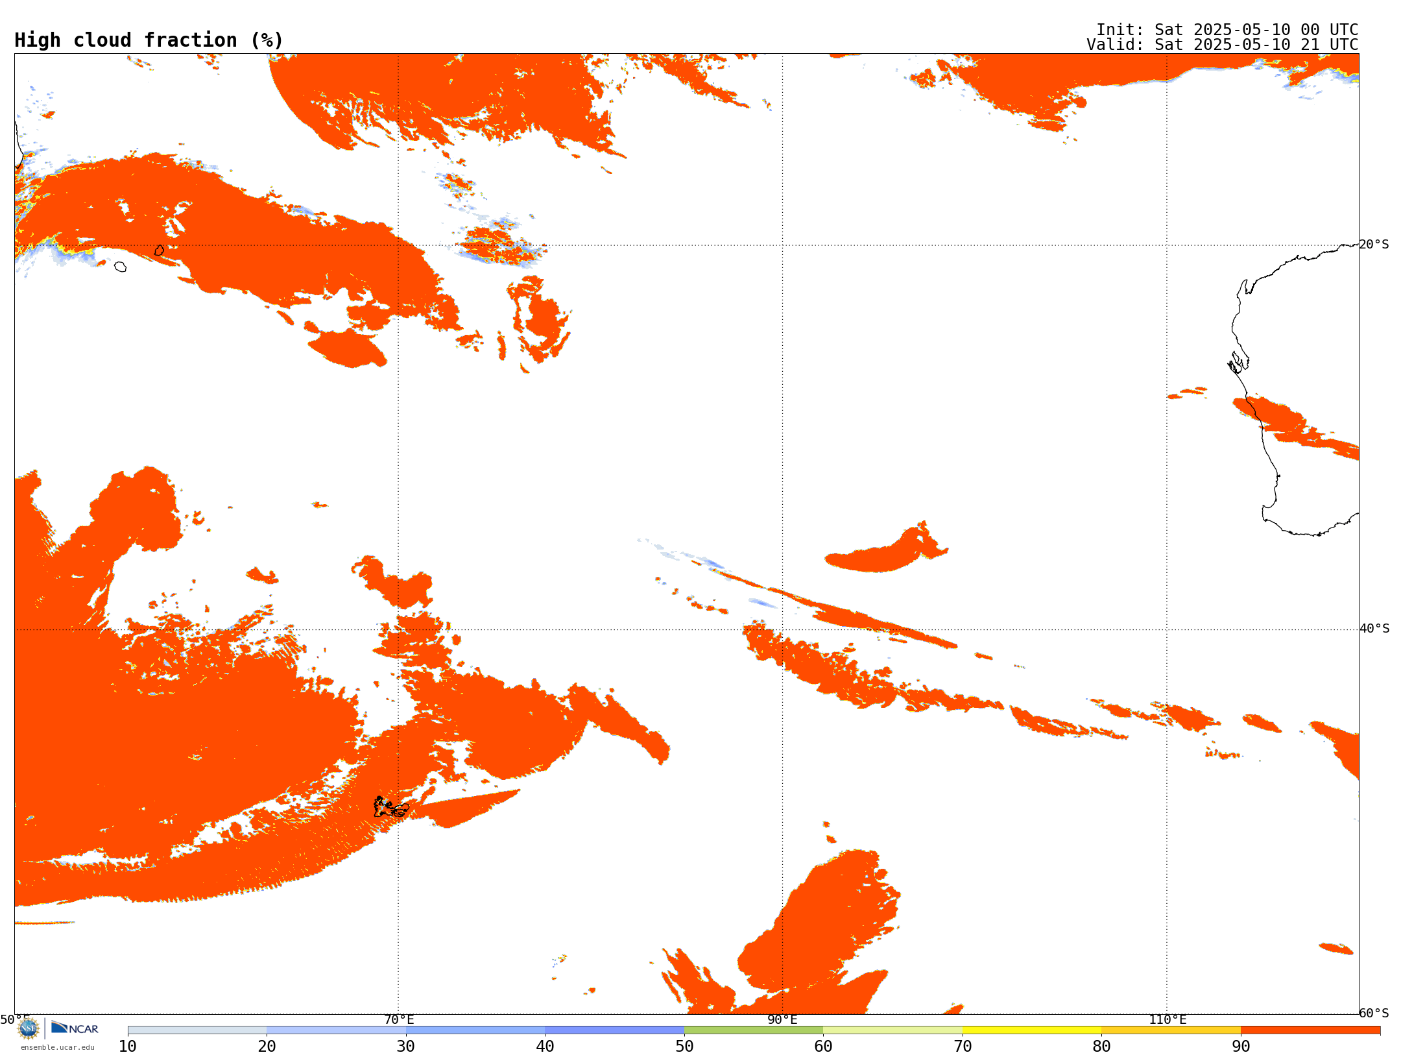
Task: Click the colorbar tick label 50
Action: (684, 1047)
